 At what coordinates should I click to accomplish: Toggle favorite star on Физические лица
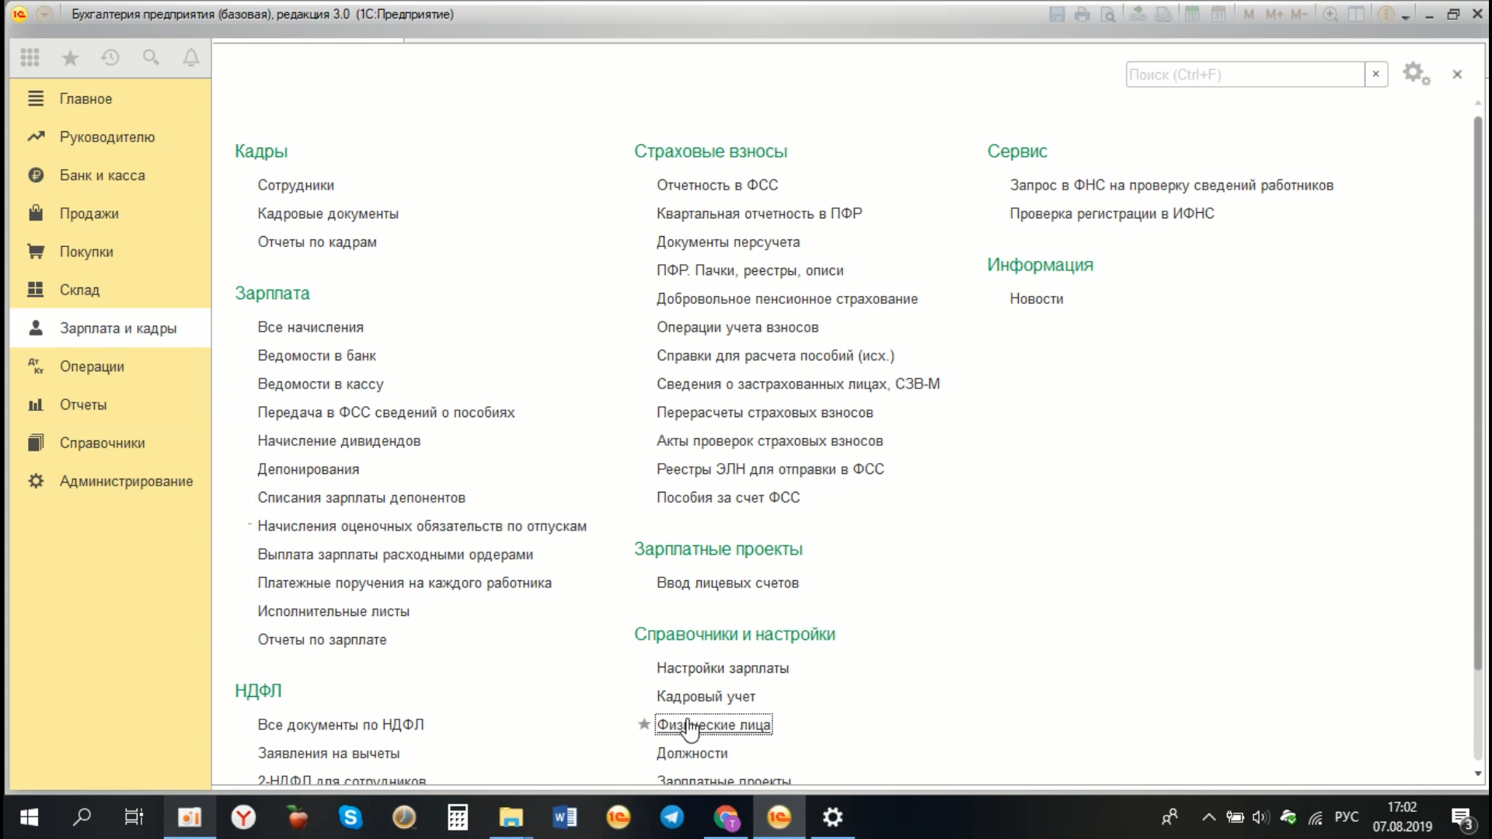click(643, 724)
